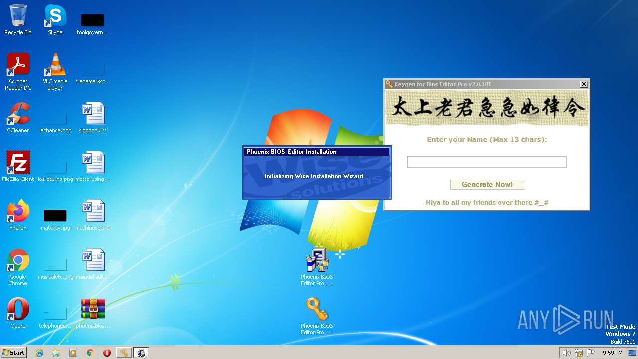Open Windows Explorer from taskbar

point(56,353)
